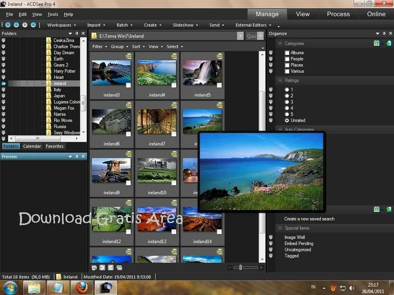The image size is (394, 295).
Task: Open the Slideshow dropdown menu
Action: (185, 25)
